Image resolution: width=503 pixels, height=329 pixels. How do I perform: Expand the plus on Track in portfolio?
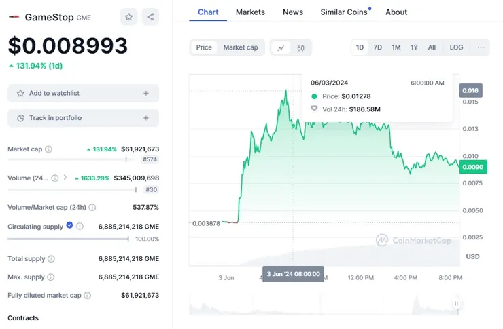click(146, 118)
